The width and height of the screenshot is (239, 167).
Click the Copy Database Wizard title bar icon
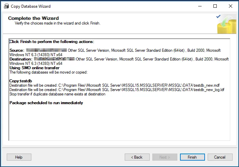6,6
